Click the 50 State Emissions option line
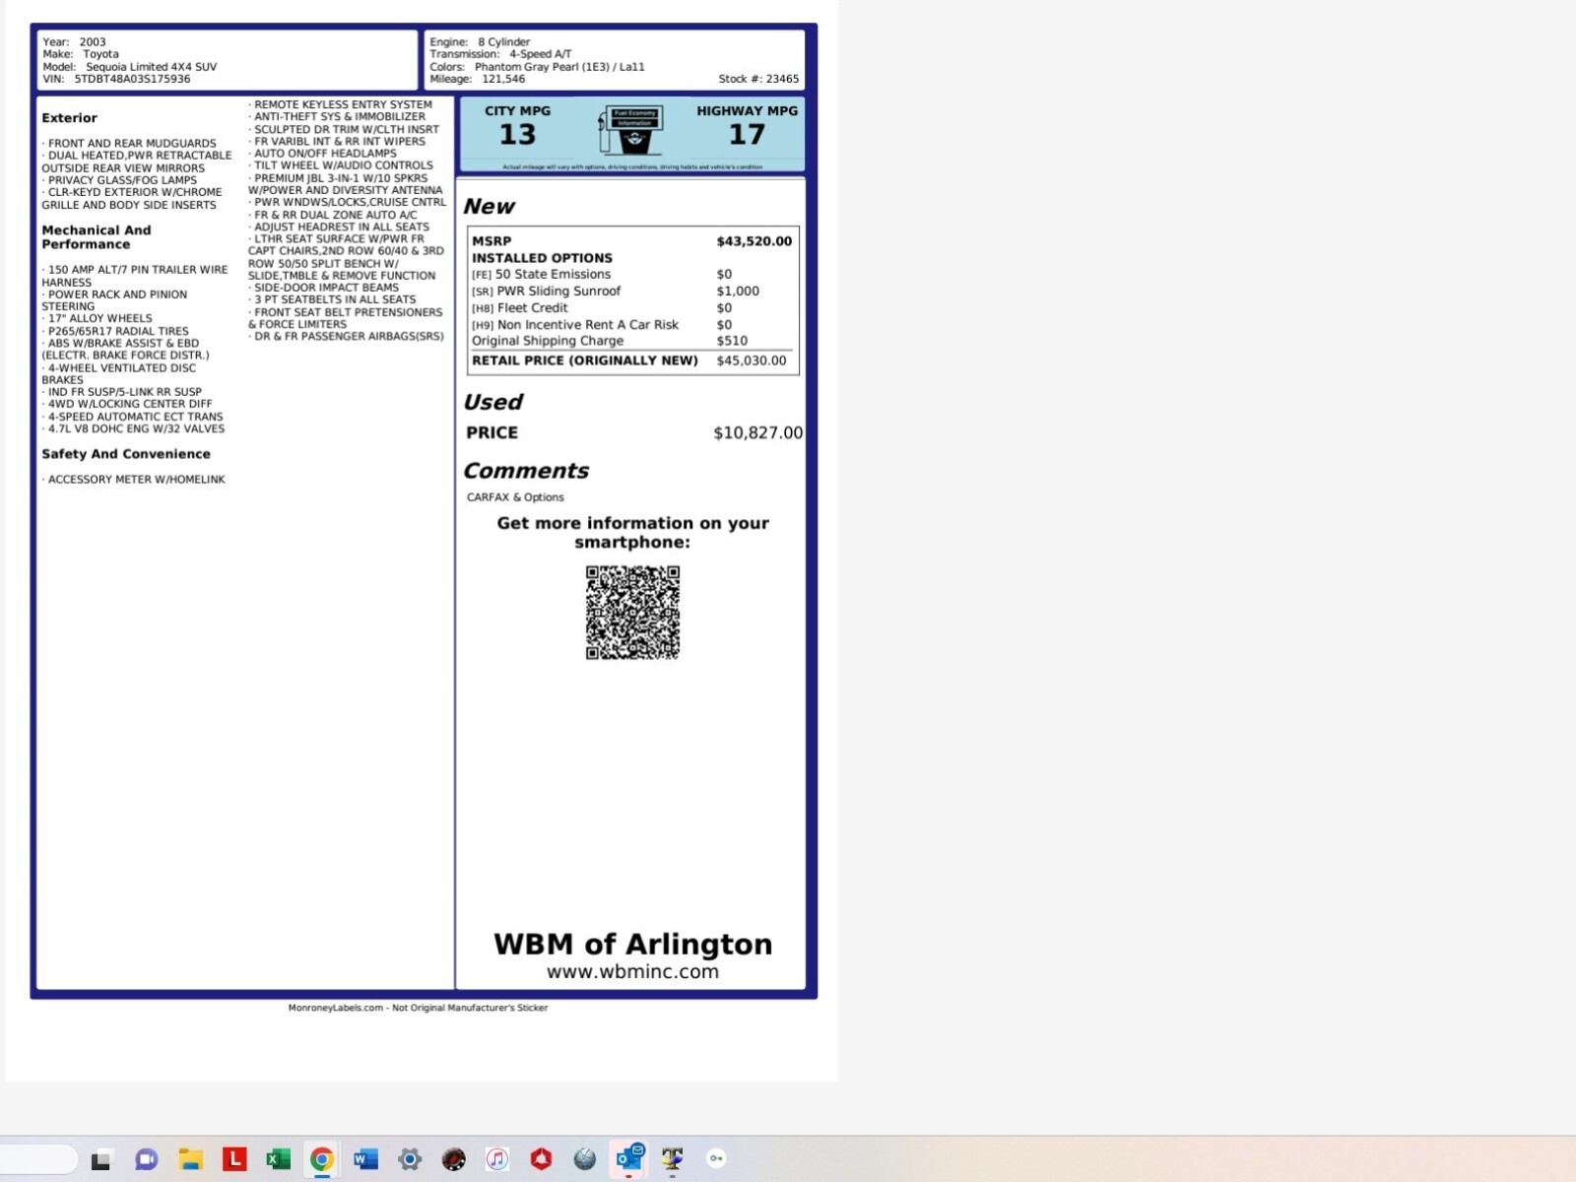The image size is (1576, 1182). click(602, 275)
